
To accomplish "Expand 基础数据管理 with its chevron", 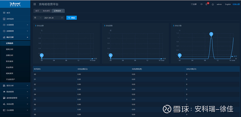I will pos(27,98).
